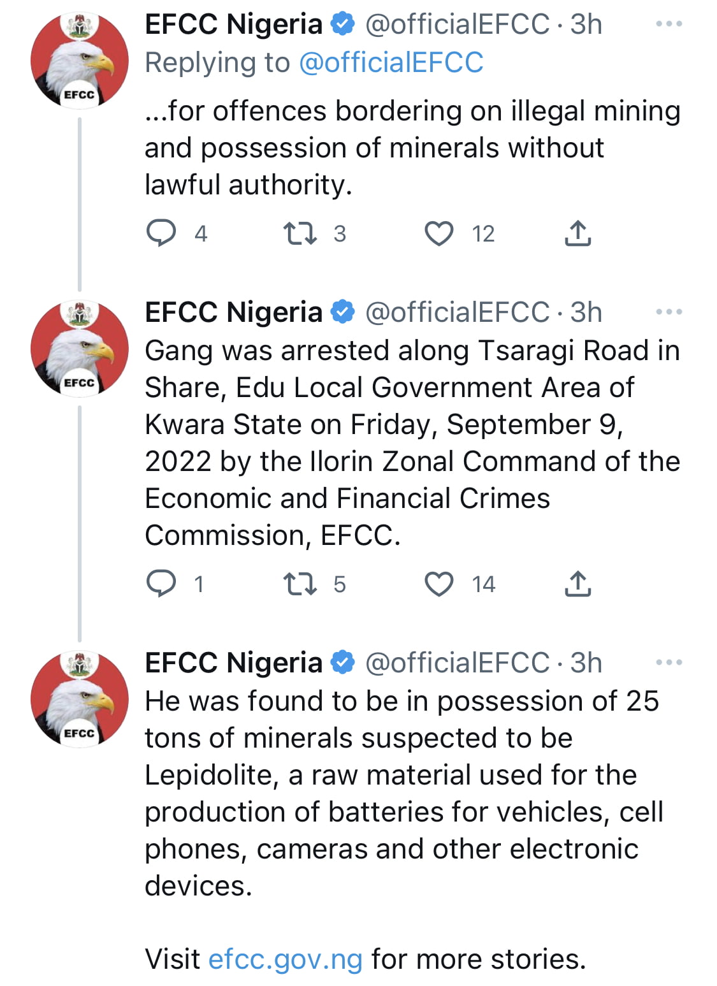Open the @officialEFCC replying-to mention

[x=391, y=62]
